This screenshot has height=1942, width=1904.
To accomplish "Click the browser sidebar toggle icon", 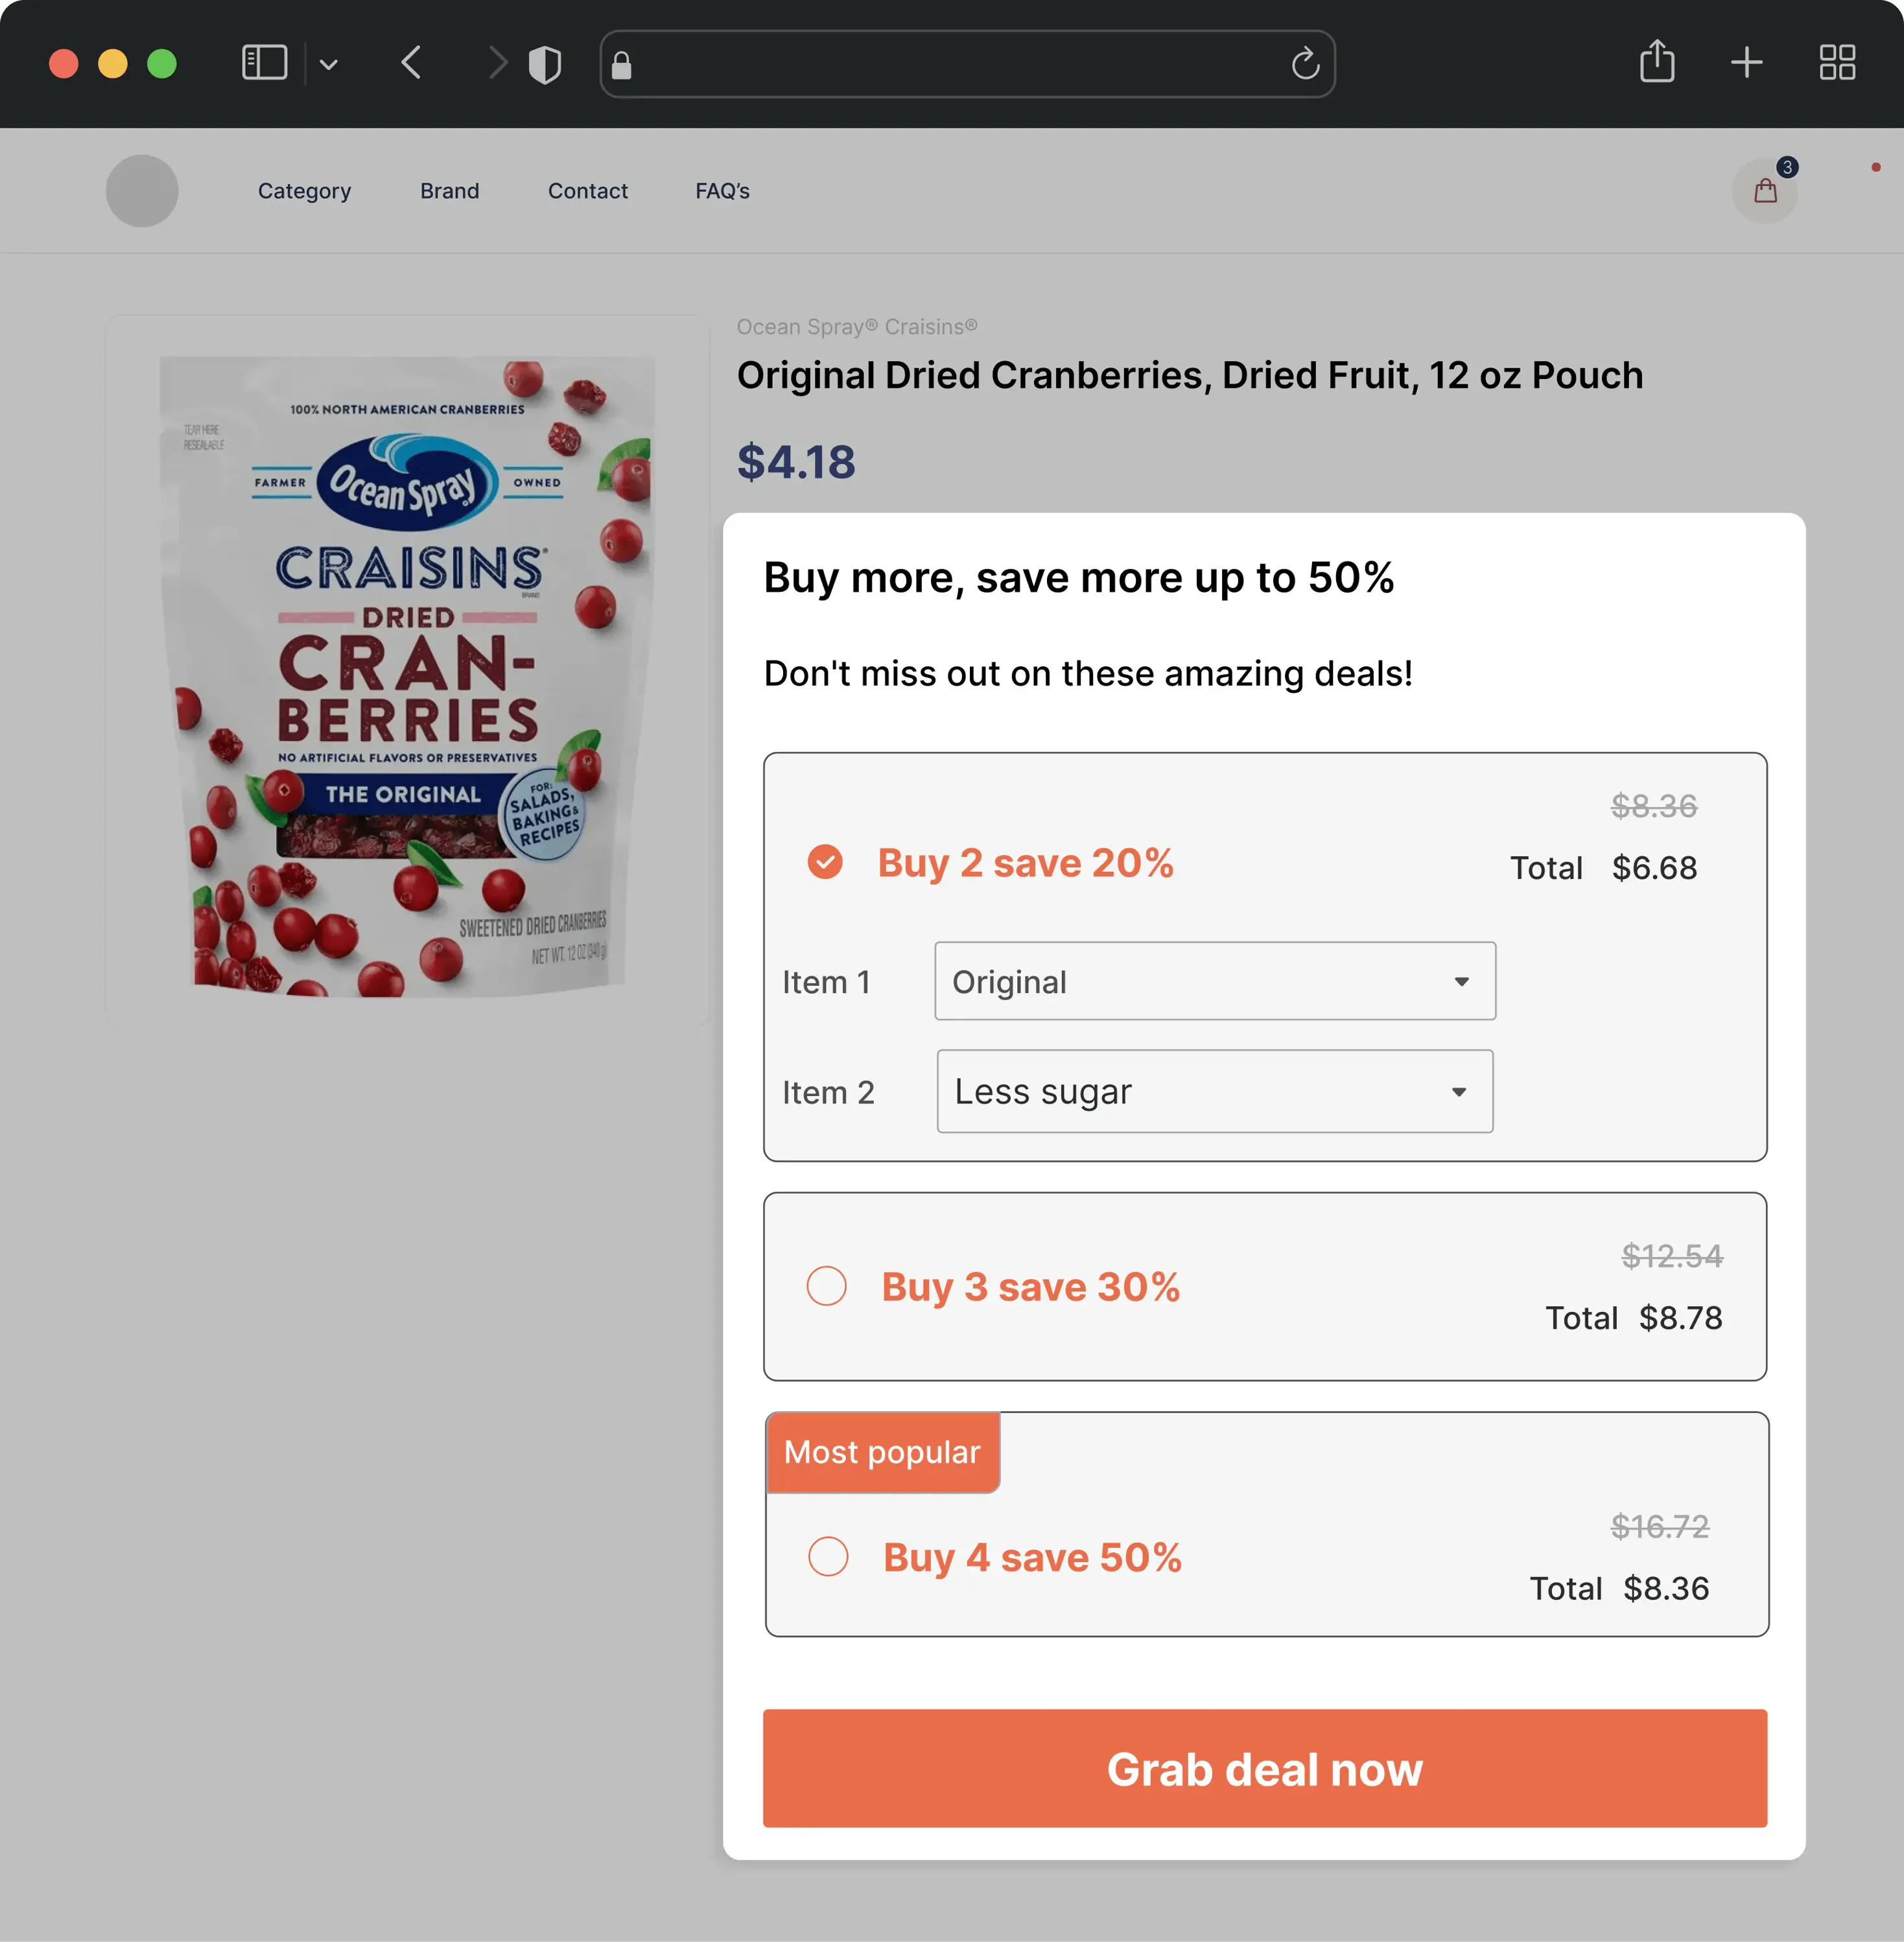I will (264, 64).
